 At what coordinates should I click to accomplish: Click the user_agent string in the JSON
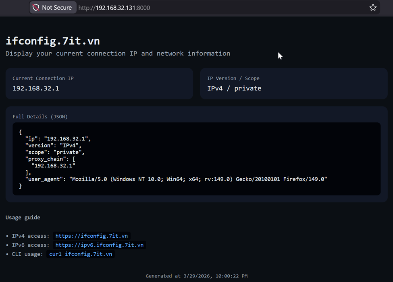[198, 179]
